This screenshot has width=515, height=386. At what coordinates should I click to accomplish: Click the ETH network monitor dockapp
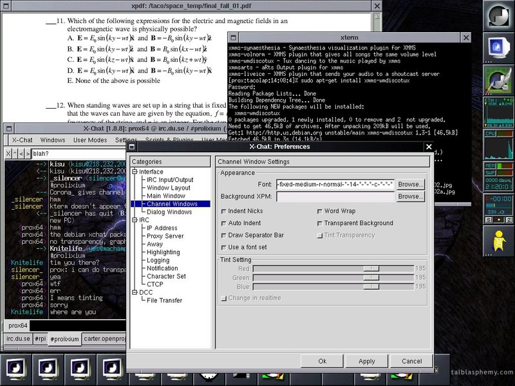[x=498, y=112]
